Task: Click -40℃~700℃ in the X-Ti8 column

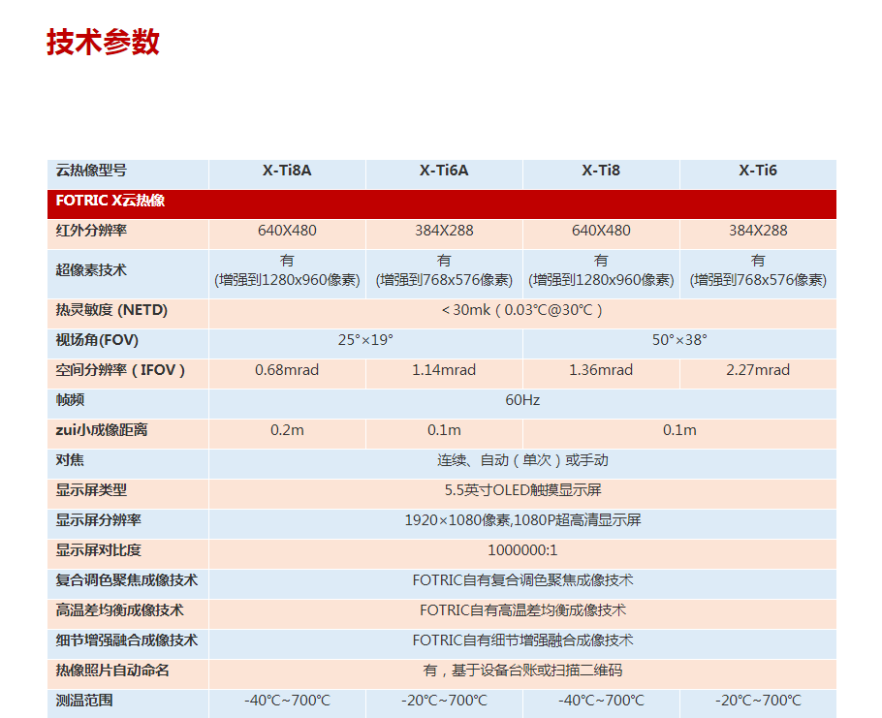Action: 601,701
